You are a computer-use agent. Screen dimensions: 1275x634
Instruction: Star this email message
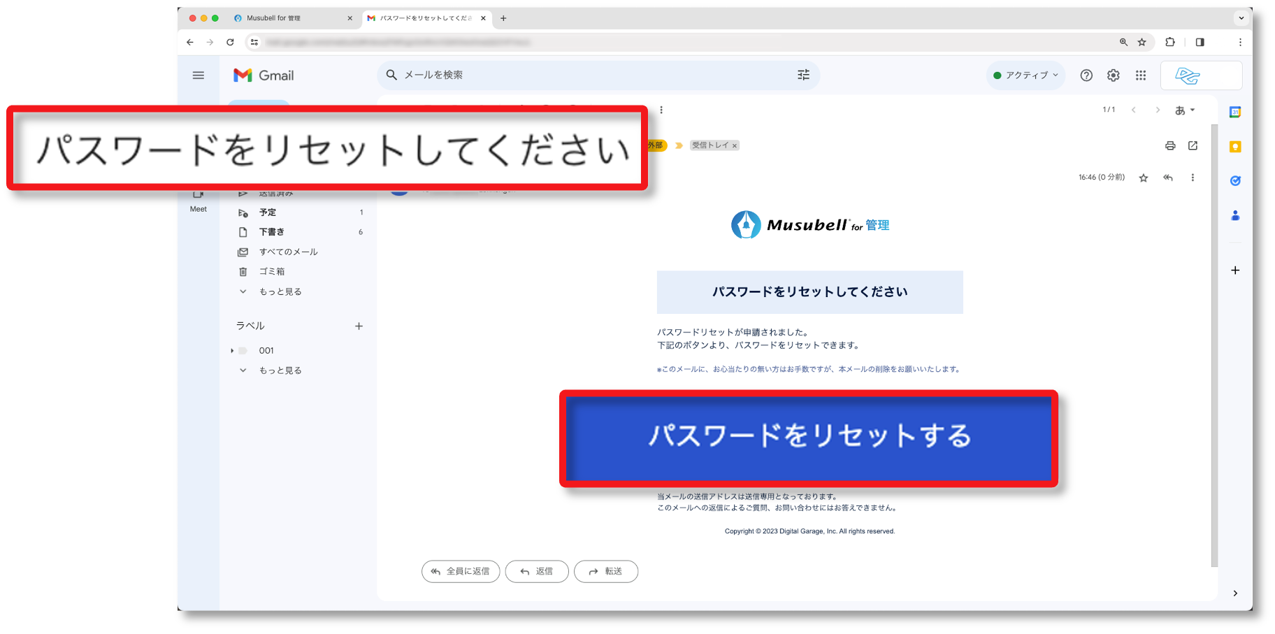click(x=1143, y=178)
